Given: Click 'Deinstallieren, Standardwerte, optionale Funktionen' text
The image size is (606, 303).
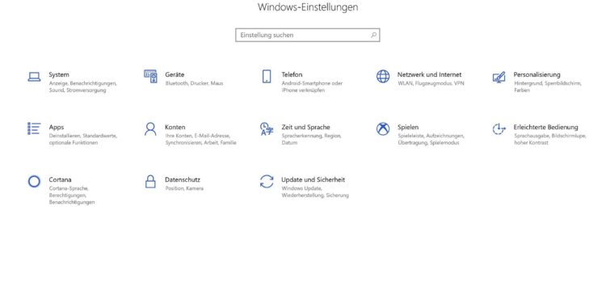Looking at the screenshot, I should (x=82, y=139).
